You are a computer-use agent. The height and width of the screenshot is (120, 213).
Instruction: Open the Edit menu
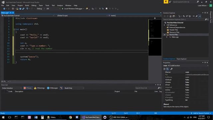[x=8, y=5]
